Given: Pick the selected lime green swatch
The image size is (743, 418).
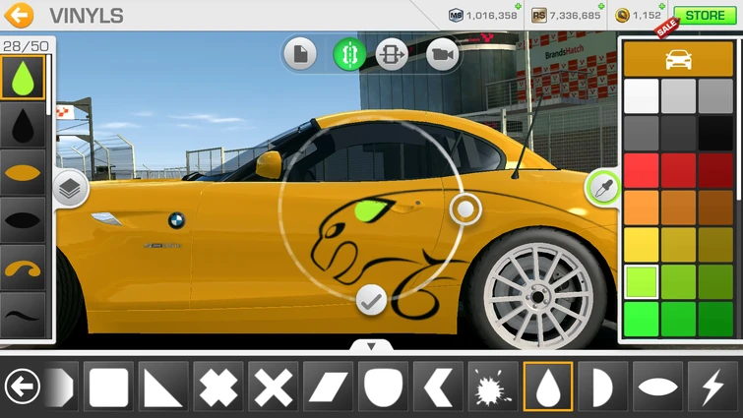Looking at the screenshot, I should click(x=641, y=281).
